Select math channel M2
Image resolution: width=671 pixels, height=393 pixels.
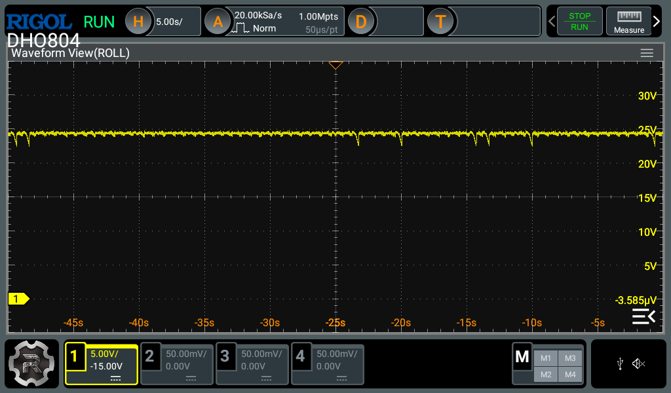[x=546, y=375]
